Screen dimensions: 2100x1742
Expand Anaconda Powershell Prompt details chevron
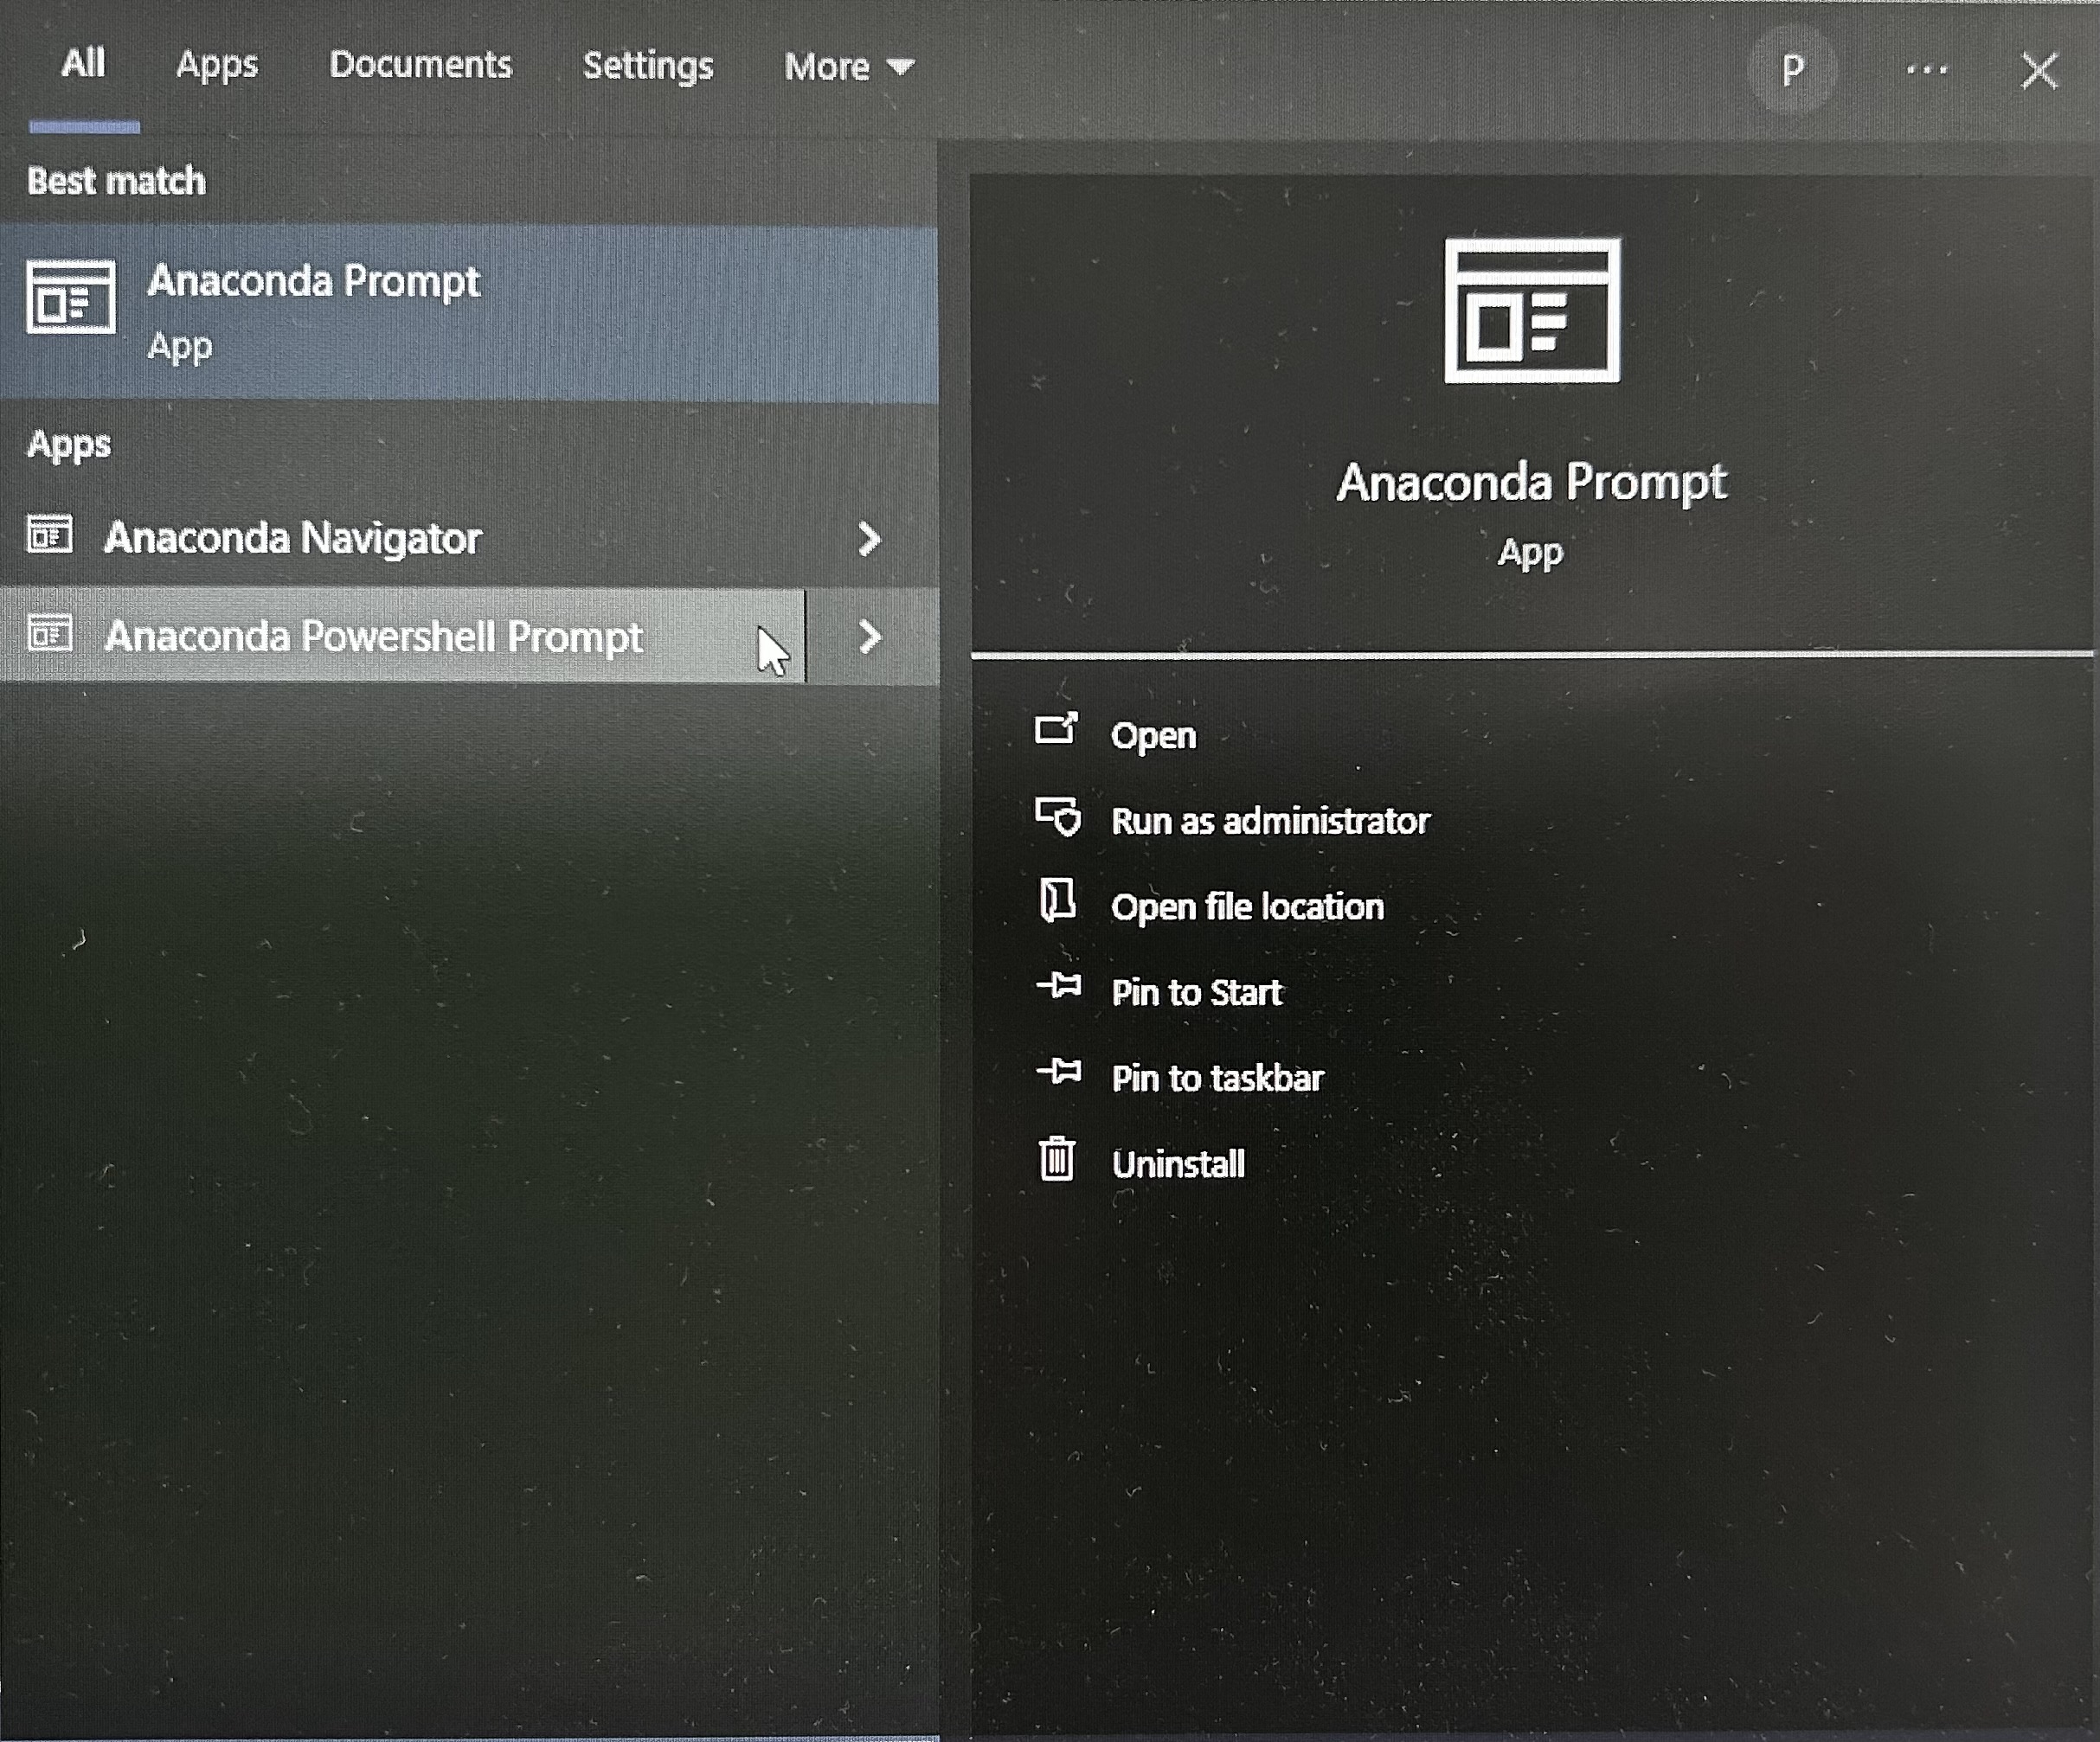click(x=869, y=637)
